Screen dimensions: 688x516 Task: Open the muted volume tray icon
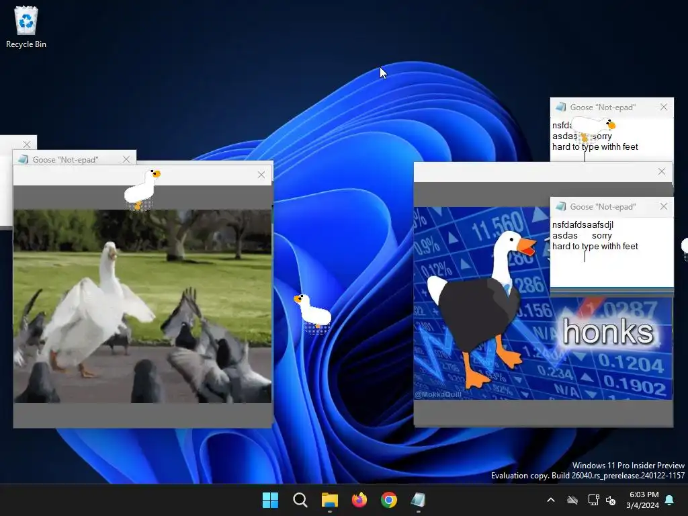(x=610, y=500)
